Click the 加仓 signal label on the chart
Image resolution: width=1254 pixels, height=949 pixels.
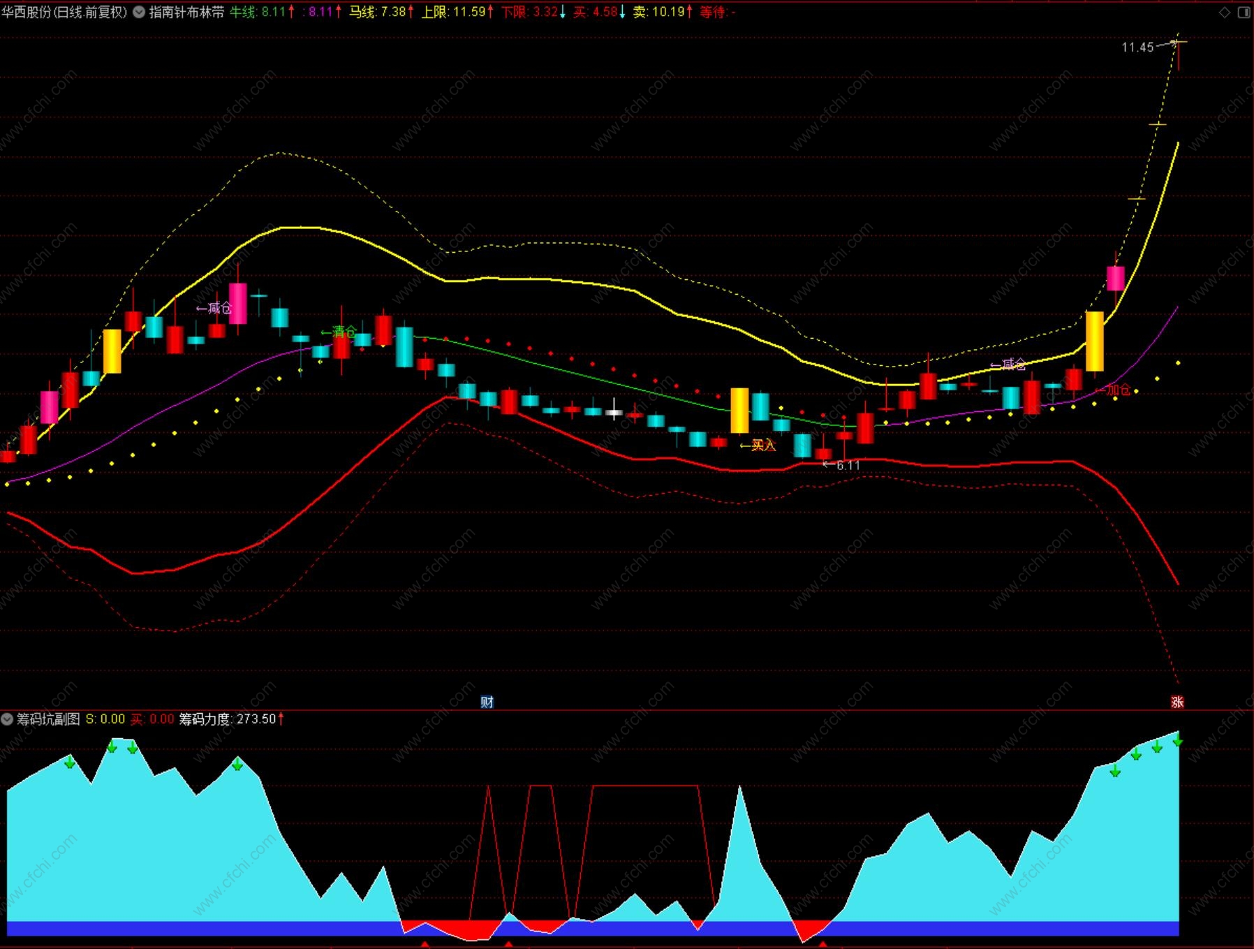tap(1113, 390)
